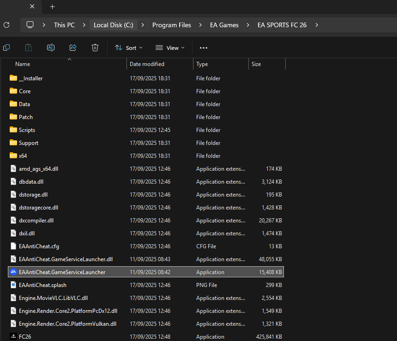Click the 20,267 KB size value
Image resolution: width=397 pixels, height=341 pixels.
(271, 221)
